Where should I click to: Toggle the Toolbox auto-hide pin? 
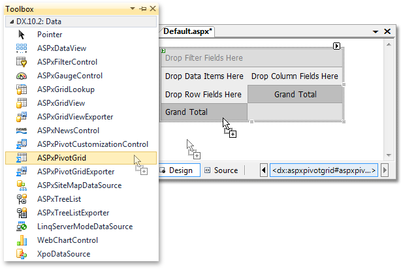[x=143, y=8]
